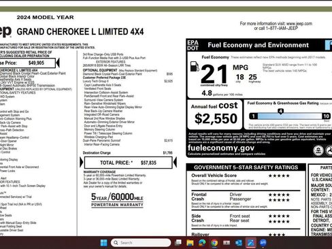Open Outlook from the taskbar

point(239,243)
